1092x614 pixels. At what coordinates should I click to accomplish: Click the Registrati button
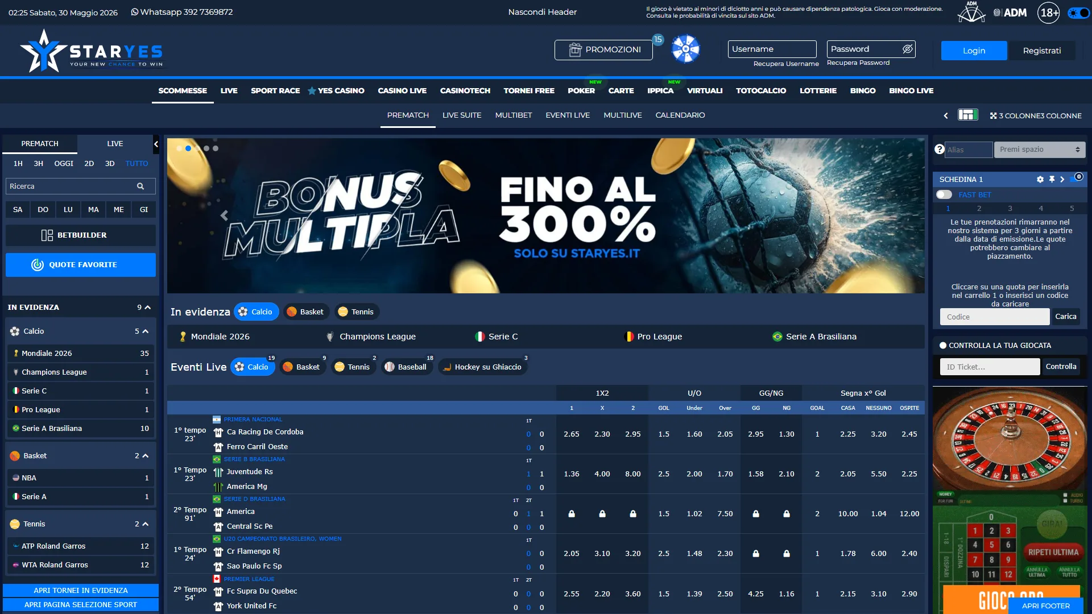tap(1042, 51)
